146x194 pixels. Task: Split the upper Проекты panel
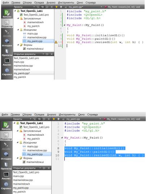coord(47,7)
